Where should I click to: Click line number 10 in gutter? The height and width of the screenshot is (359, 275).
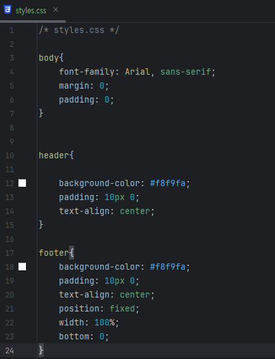coord(10,156)
